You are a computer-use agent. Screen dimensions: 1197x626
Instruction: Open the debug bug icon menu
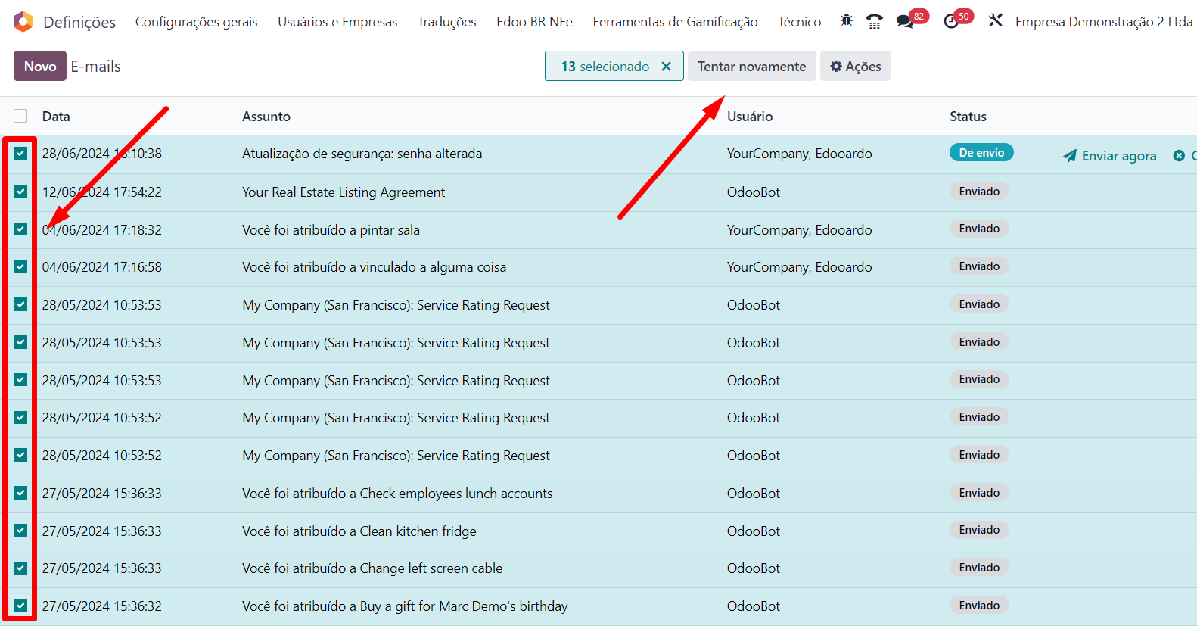pos(847,21)
